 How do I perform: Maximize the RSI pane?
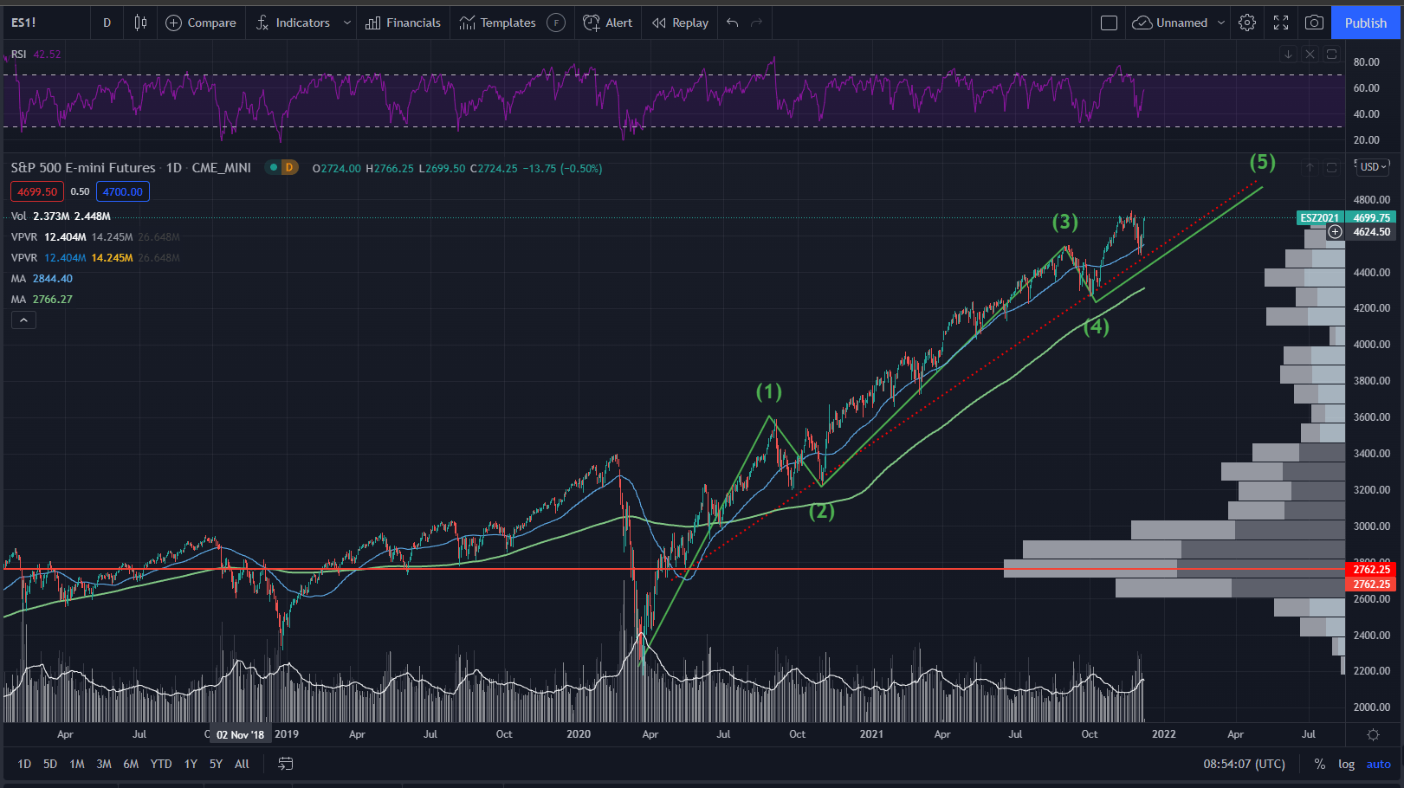tap(1332, 54)
